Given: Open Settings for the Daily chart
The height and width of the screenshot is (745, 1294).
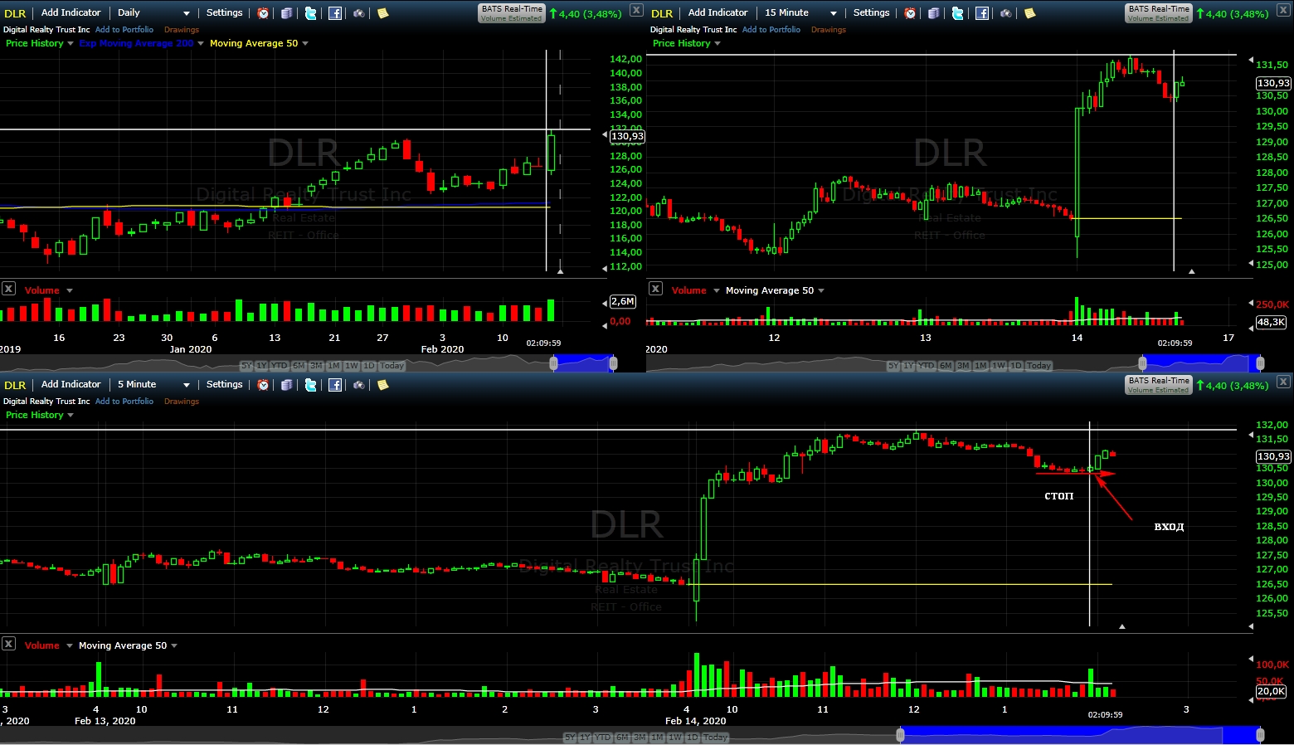Looking at the screenshot, I should tap(224, 12).
